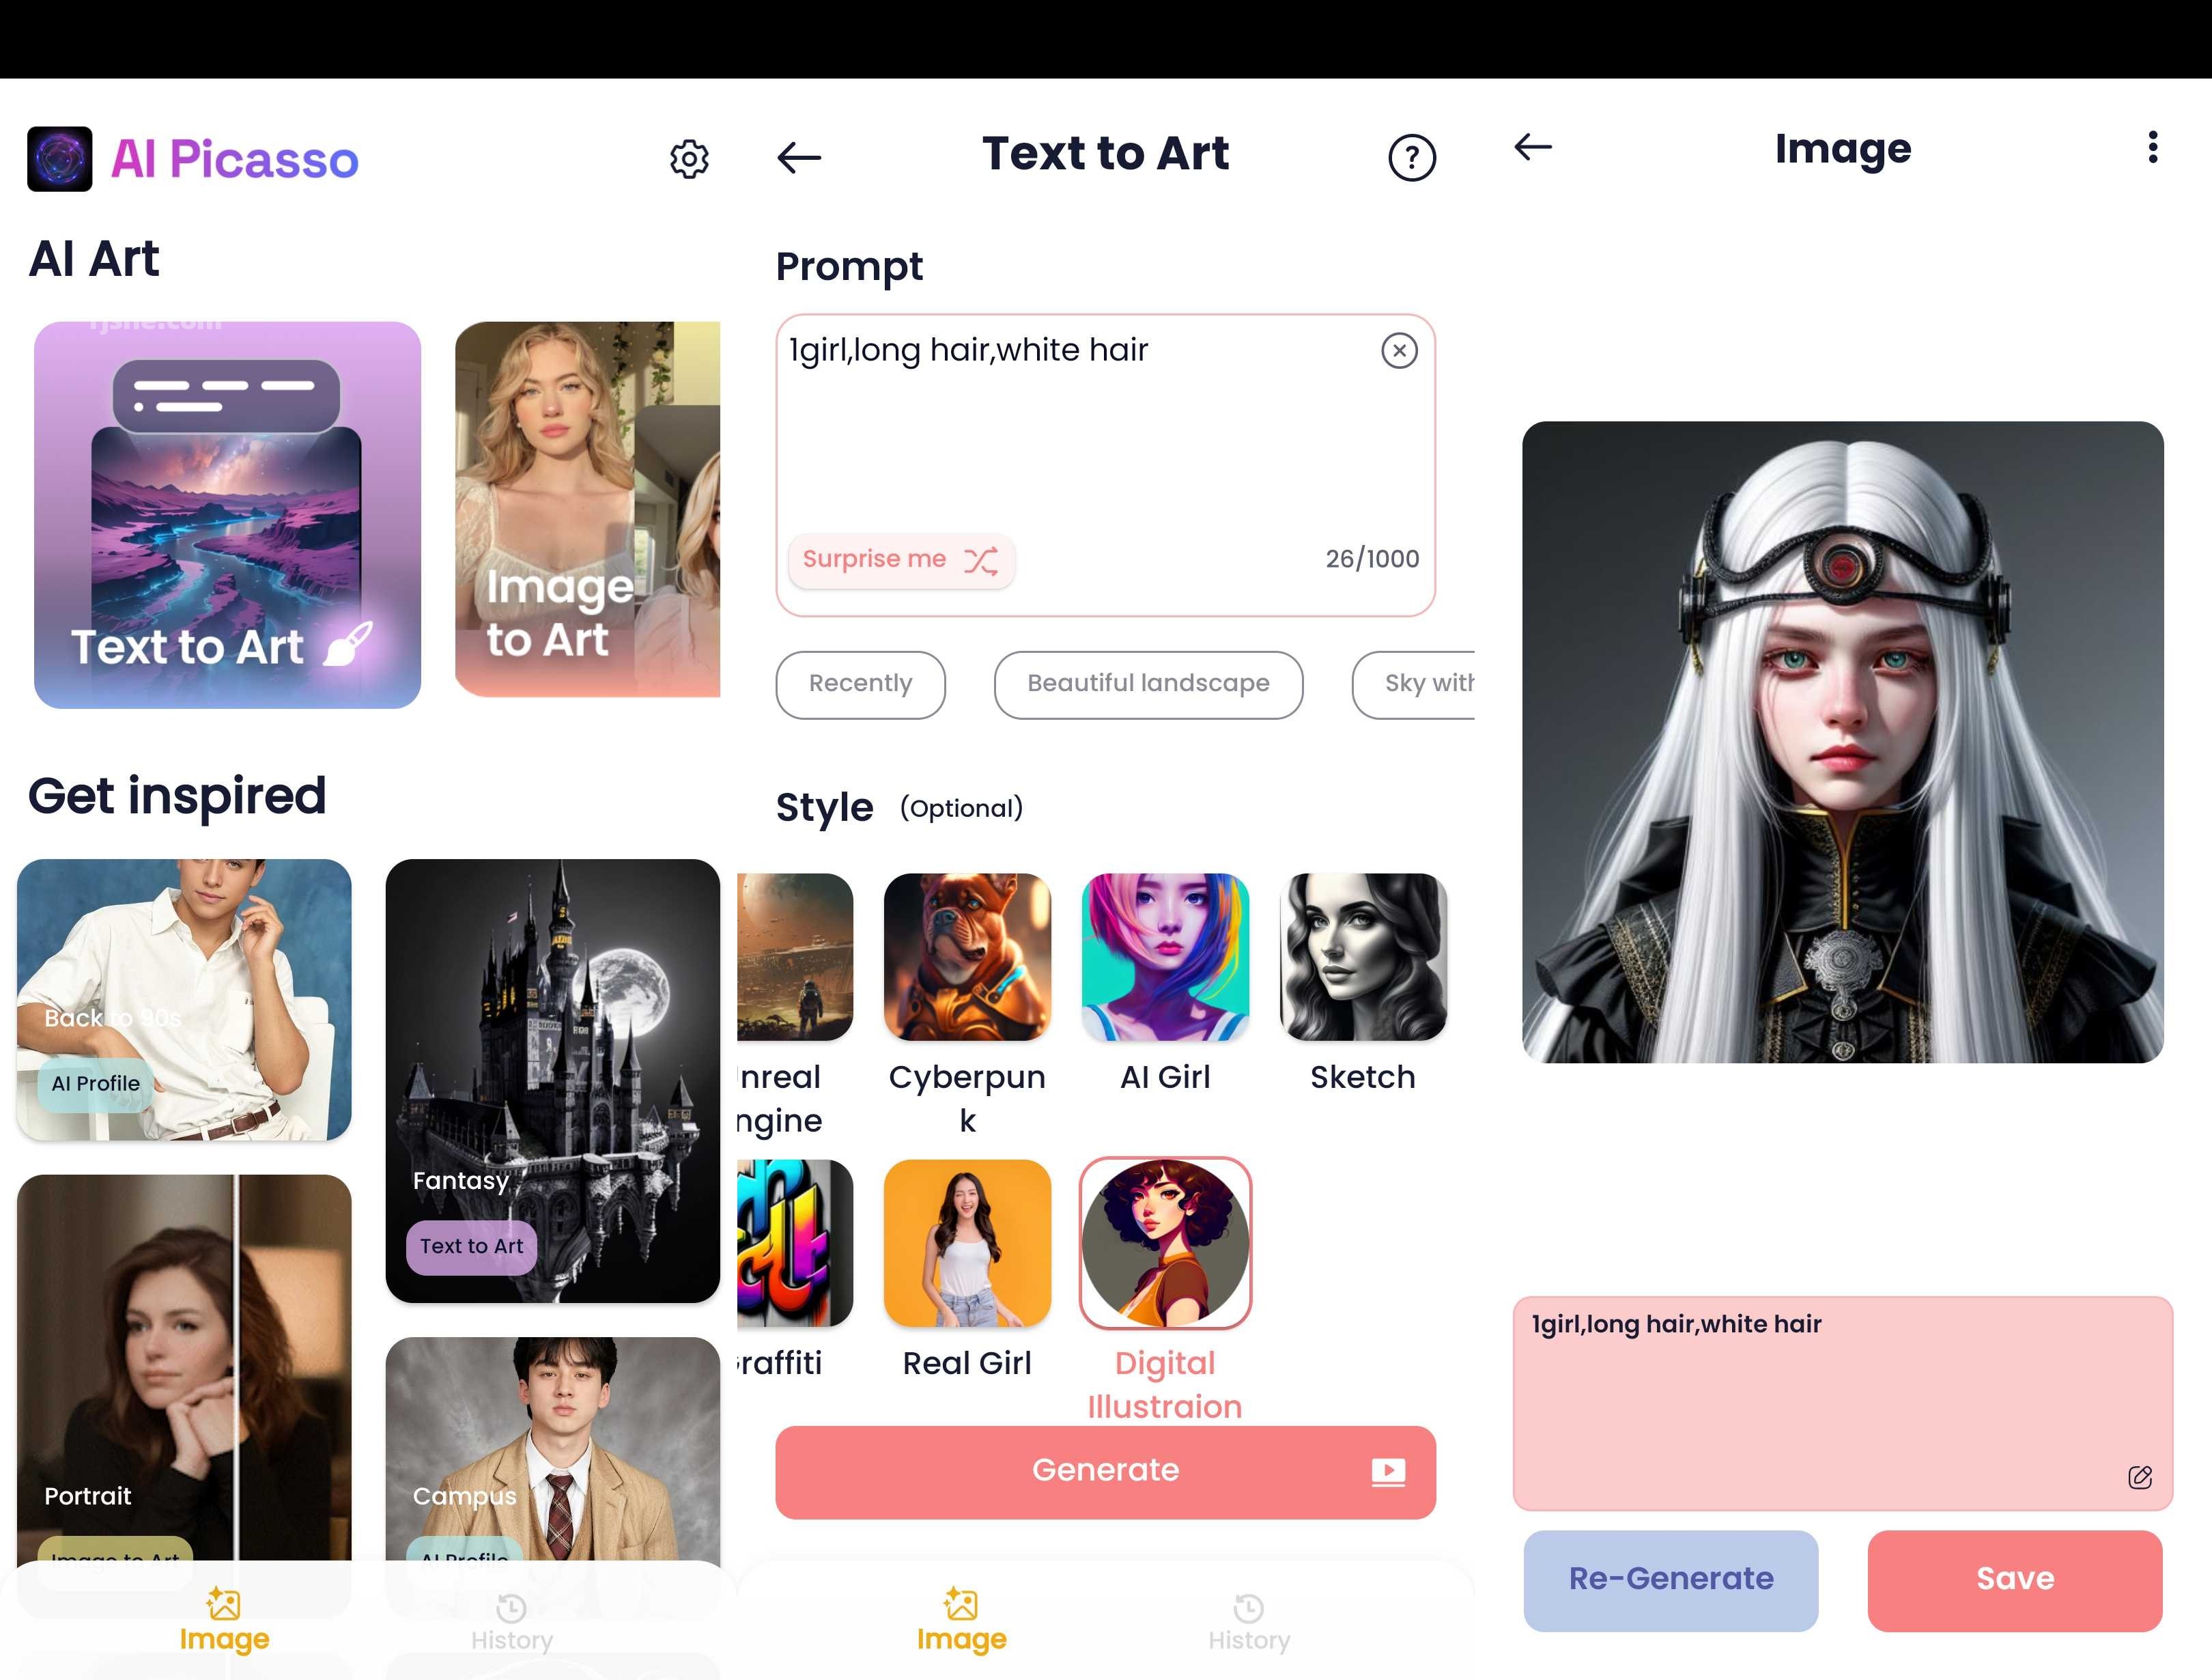
Task: Click the Surprise me shuffle button
Action: tap(900, 559)
